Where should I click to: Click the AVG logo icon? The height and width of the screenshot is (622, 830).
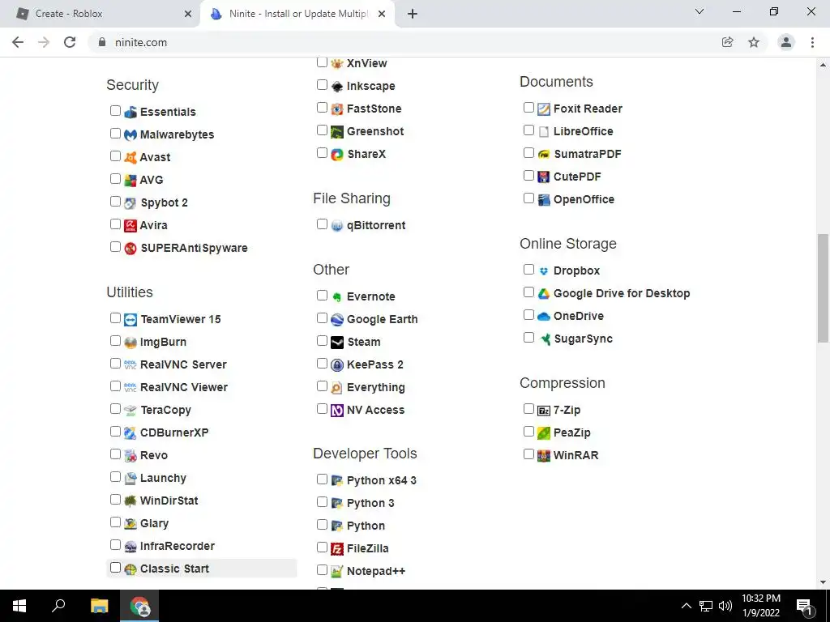pyautogui.click(x=130, y=181)
